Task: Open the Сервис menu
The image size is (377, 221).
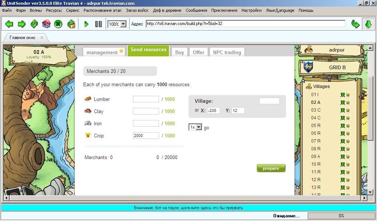Action: pyautogui.click(x=73, y=10)
